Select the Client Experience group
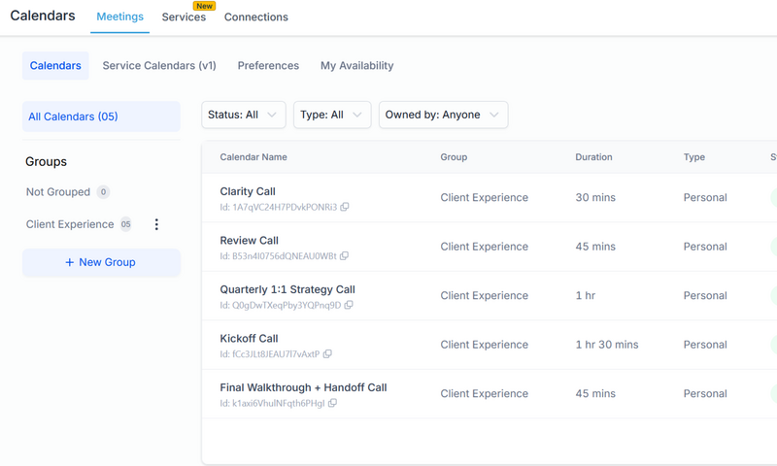 click(x=70, y=224)
